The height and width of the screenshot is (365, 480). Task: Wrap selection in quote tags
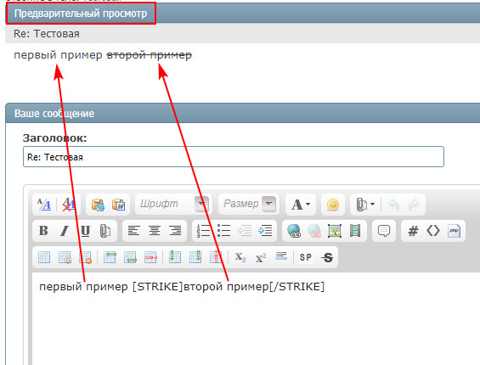(x=383, y=231)
